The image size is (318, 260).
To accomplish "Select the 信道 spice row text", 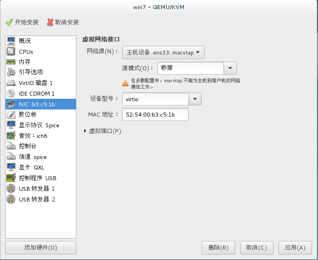I will point(33,156).
